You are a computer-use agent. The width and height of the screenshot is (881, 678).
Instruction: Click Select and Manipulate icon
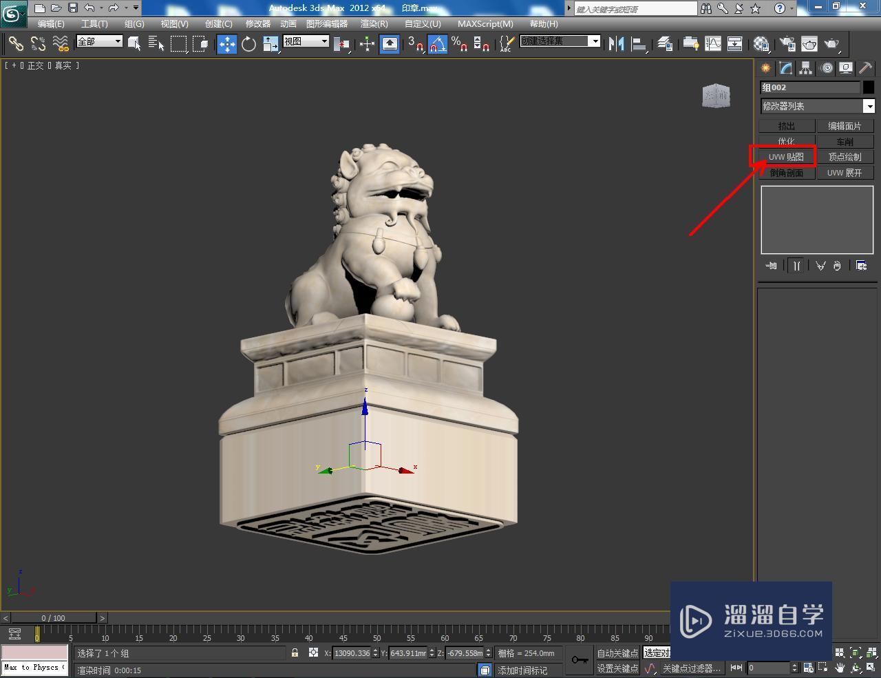[367, 44]
